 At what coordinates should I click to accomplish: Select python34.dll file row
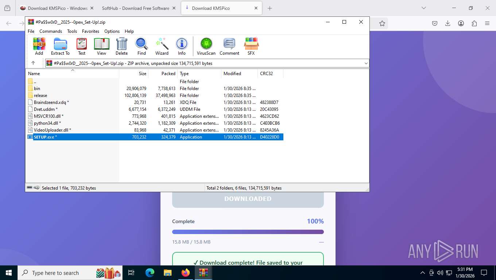pyautogui.click(x=154, y=123)
